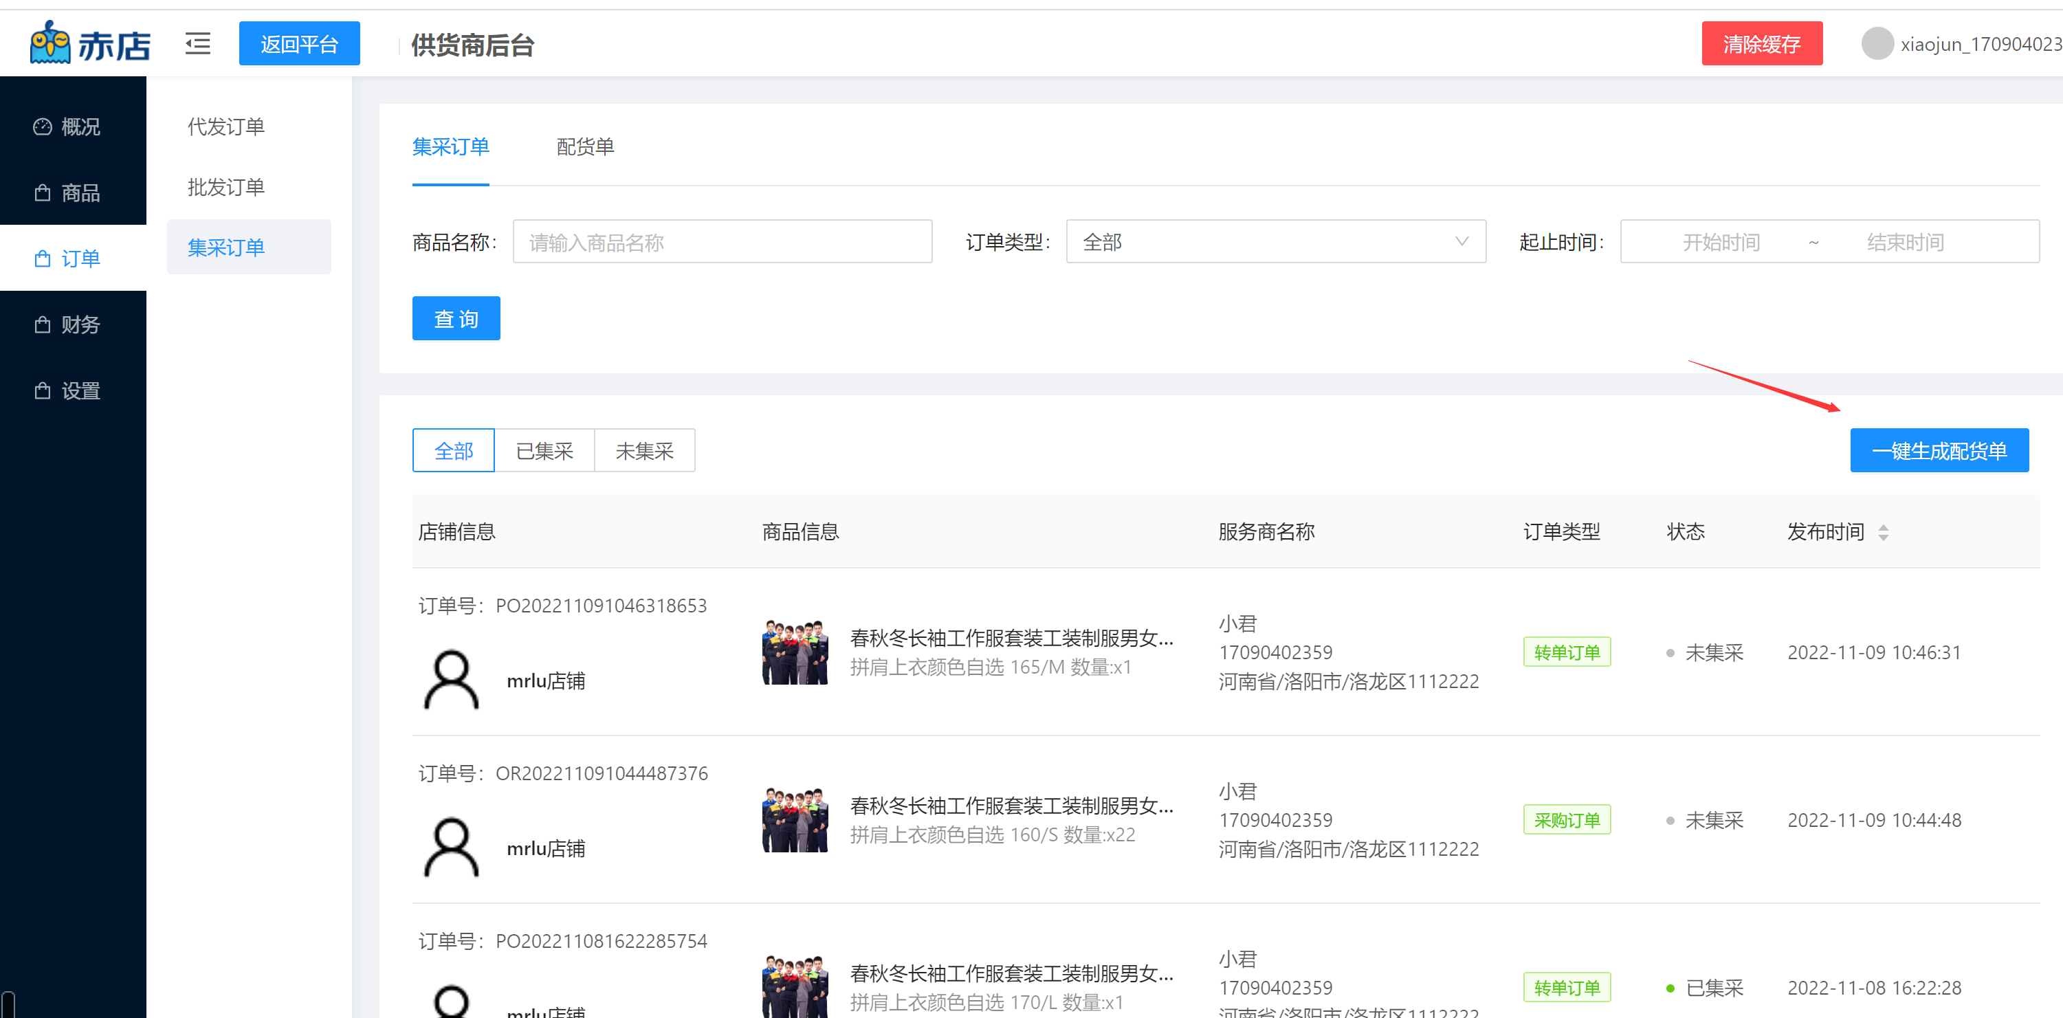
Task: Select the 订单 sidebar menu
Action: [73, 258]
